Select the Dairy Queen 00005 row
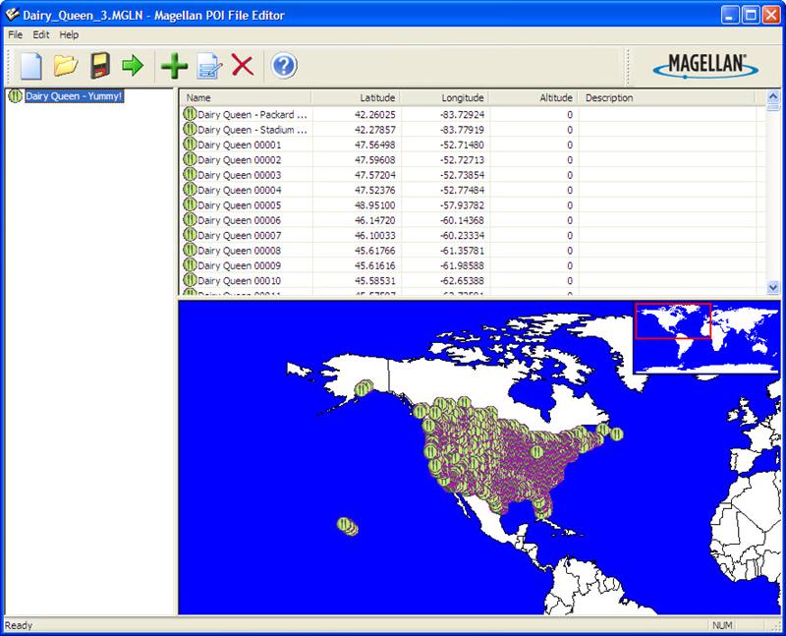 (239, 205)
